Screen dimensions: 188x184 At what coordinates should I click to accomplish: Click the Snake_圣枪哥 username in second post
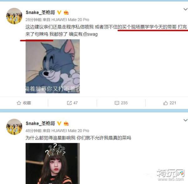click(40, 123)
